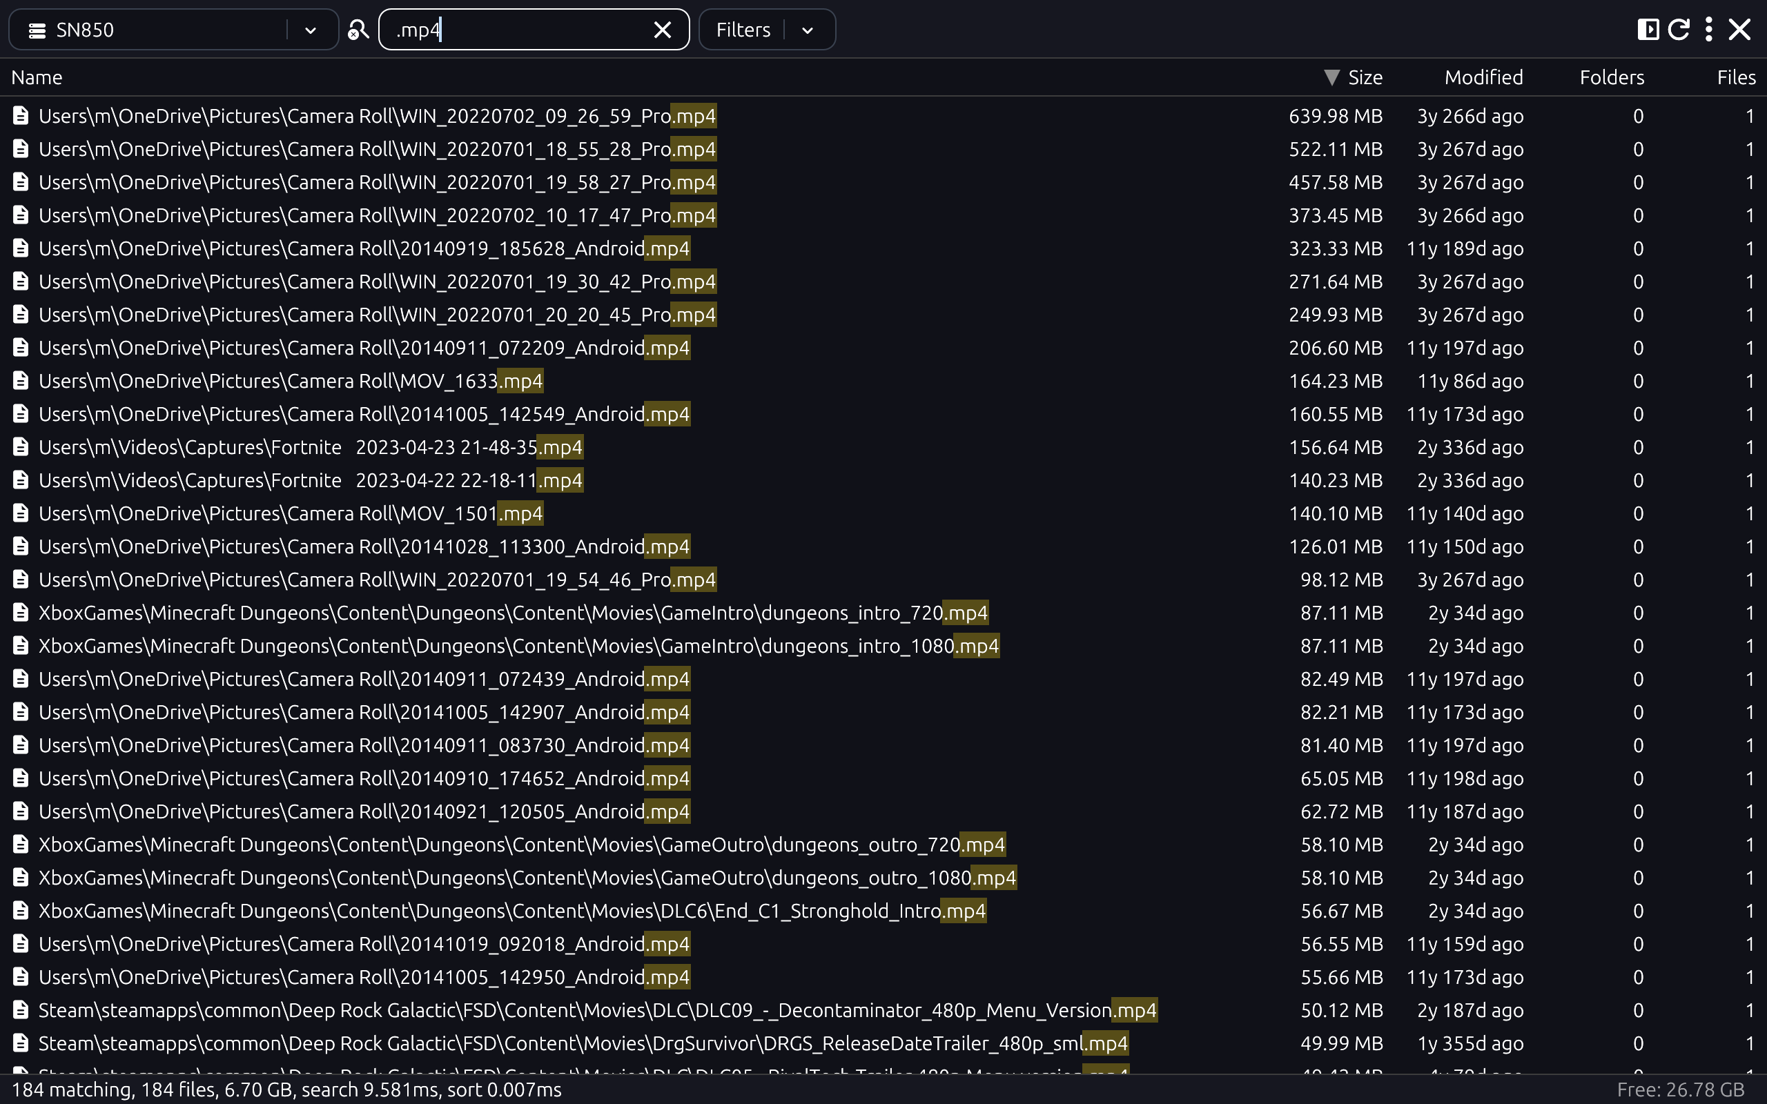Screen dimensions: 1767x1104
Task: Click the refresh/rescan icon
Action: 1679,30
